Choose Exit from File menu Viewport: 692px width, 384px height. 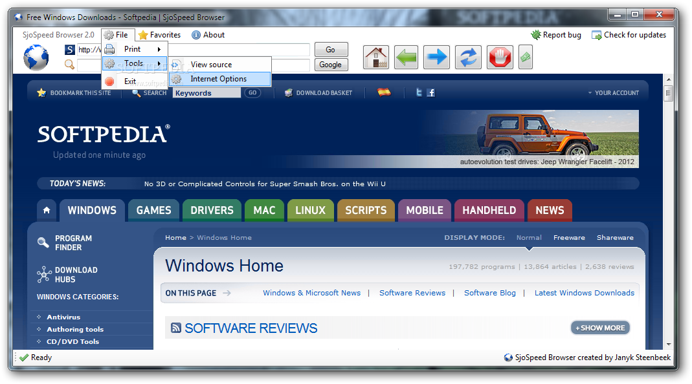[x=135, y=81]
